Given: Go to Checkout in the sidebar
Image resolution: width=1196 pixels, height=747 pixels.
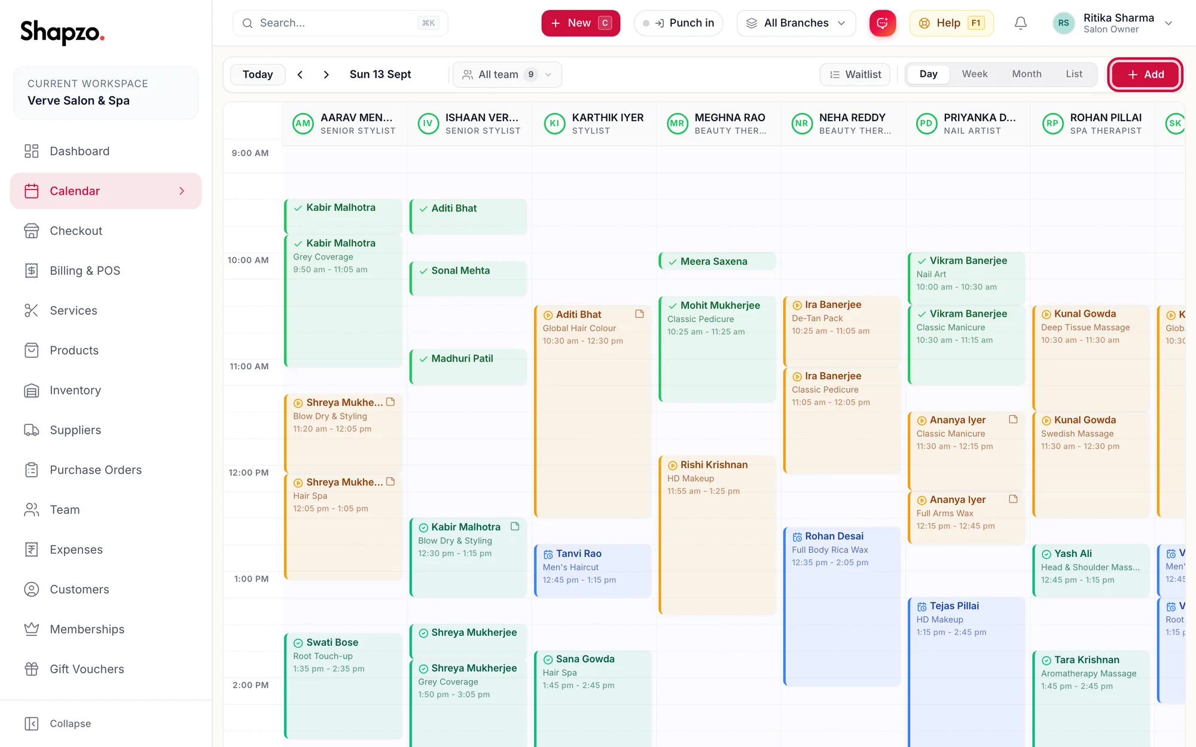Looking at the screenshot, I should [x=106, y=231].
